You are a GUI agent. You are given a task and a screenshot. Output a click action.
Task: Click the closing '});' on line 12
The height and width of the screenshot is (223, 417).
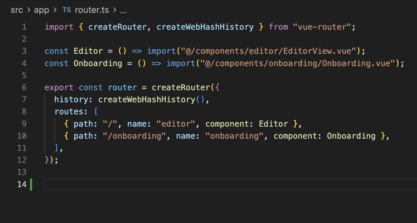tap(51, 160)
